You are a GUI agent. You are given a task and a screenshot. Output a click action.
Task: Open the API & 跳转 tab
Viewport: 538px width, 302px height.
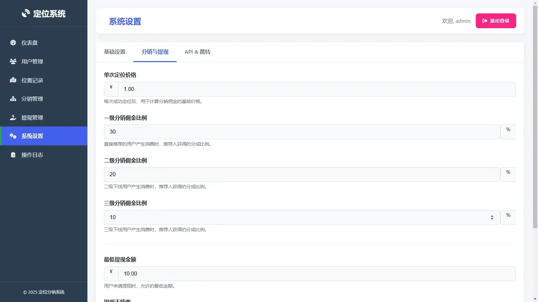(x=197, y=52)
